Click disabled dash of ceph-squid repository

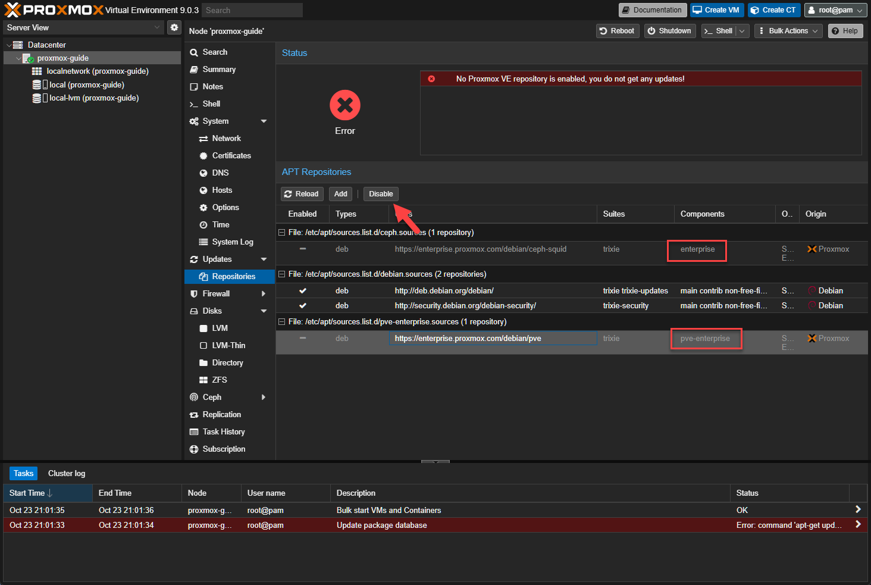303,249
